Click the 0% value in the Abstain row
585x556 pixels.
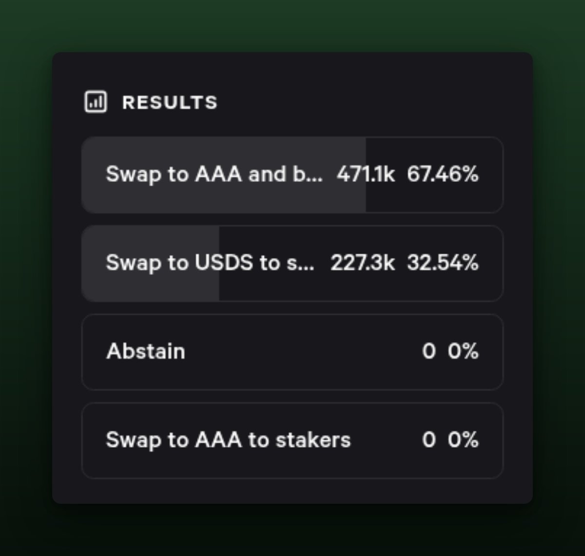point(463,351)
